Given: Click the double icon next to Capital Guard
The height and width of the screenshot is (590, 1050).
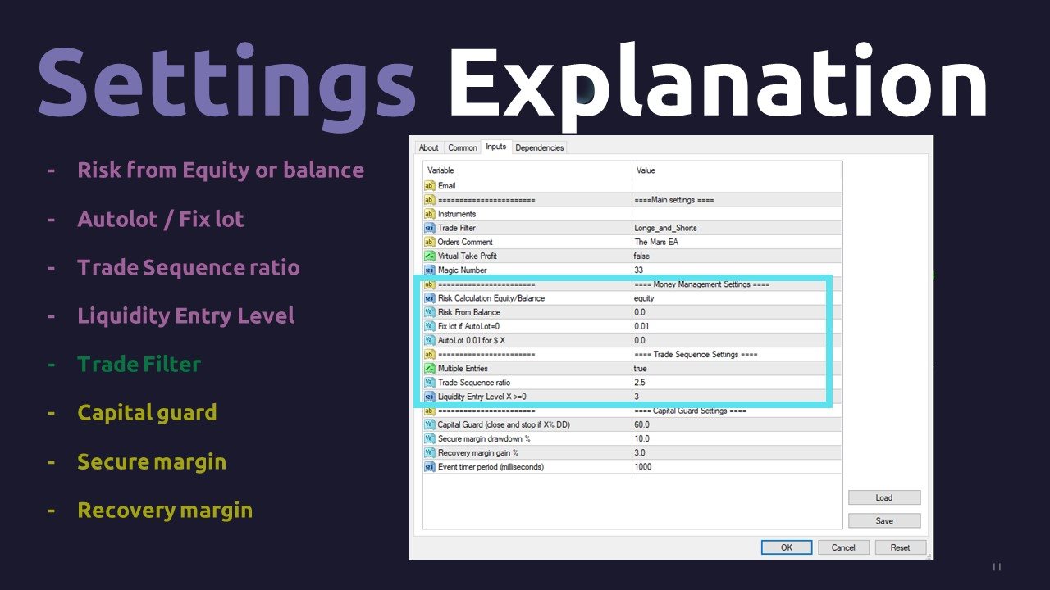Looking at the screenshot, I should coord(429,424).
